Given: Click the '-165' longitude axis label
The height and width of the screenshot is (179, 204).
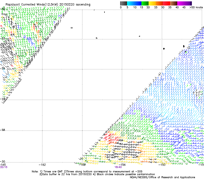Looking at the screenshot, I should click(x=3, y=165).
